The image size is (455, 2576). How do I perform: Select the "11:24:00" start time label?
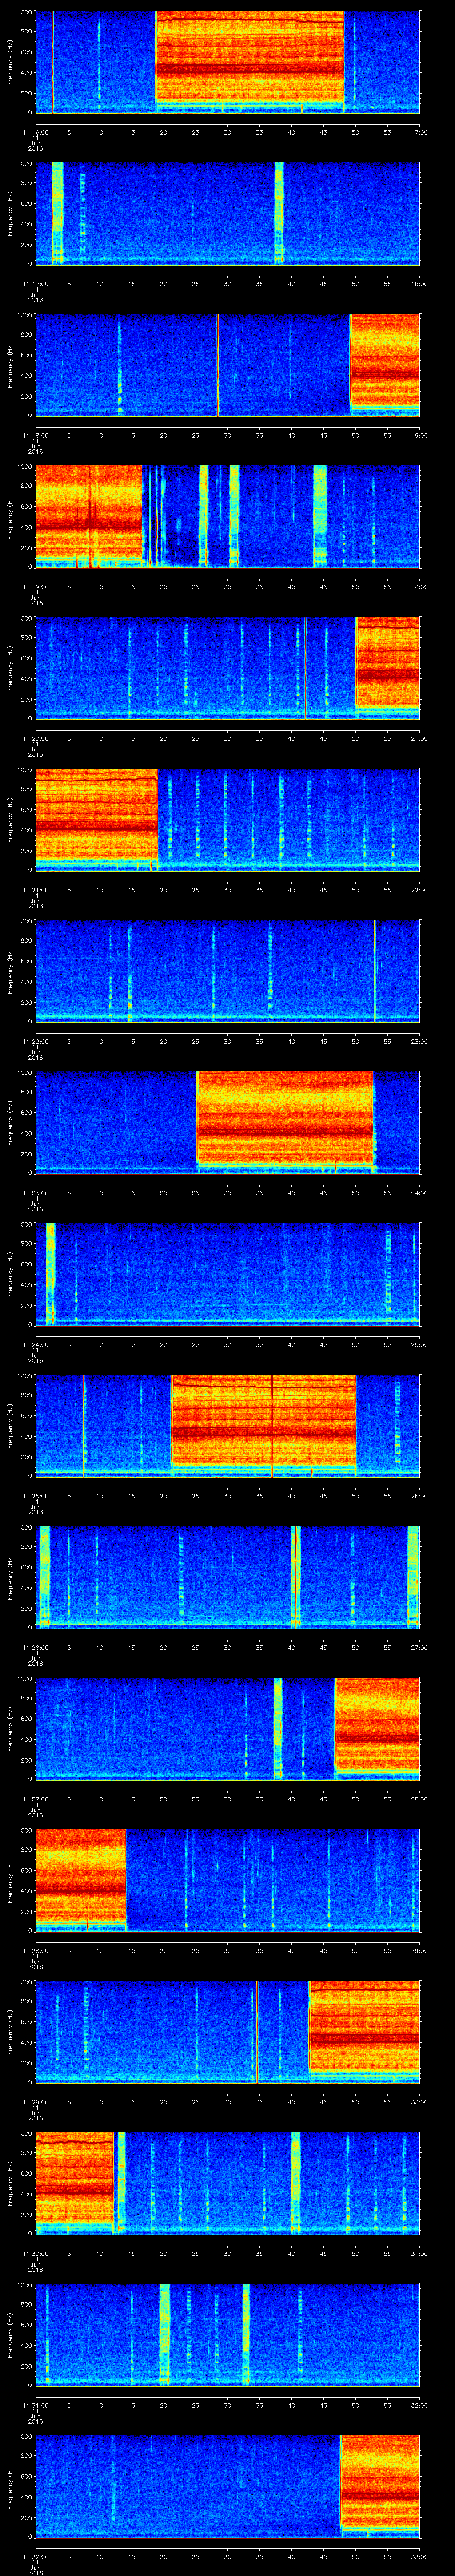[x=35, y=1345]
